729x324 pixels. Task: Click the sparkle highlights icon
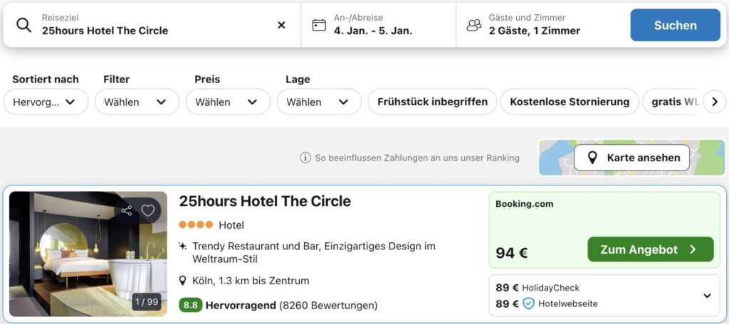(x=183, y=246)
